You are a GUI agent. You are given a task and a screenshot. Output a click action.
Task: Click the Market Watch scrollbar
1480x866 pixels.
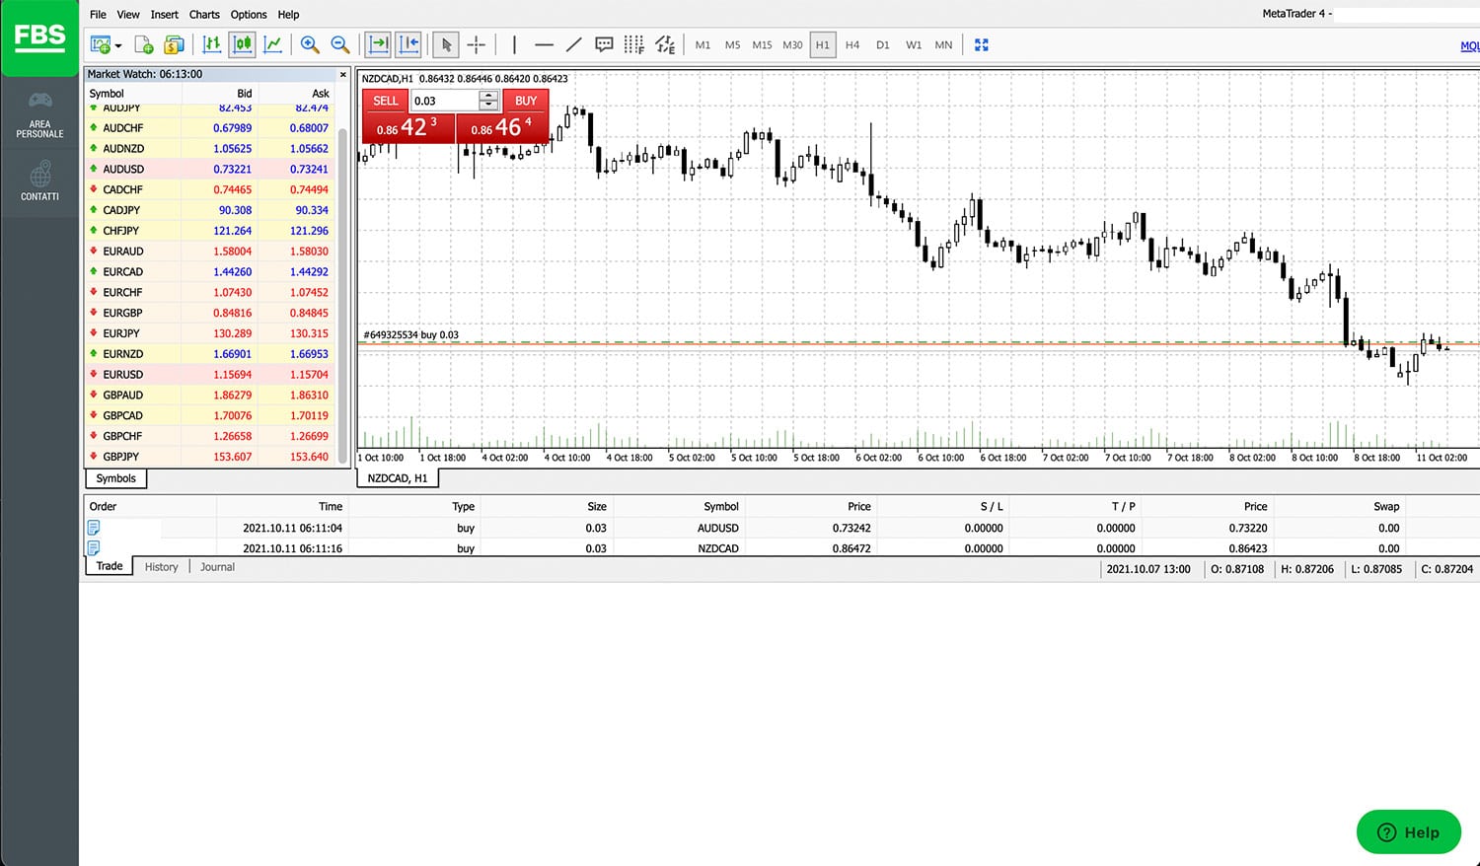(343, 296)
